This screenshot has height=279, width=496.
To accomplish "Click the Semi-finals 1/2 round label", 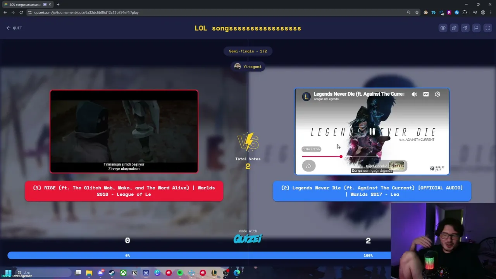I will [x=248, y=51].
